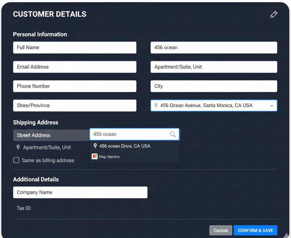Choose the Map Service entry
291x238 pixels.
click(x=109, y=157)
